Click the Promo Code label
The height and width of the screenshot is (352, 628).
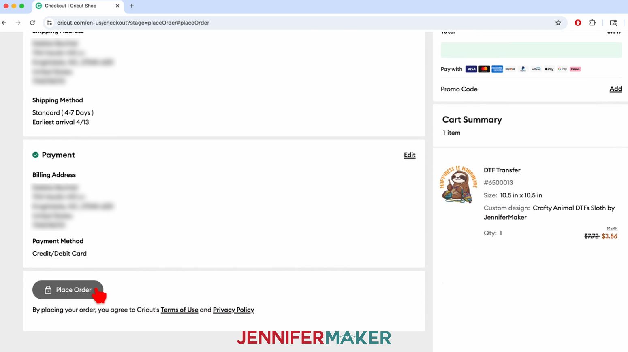[x=459, y=89]
